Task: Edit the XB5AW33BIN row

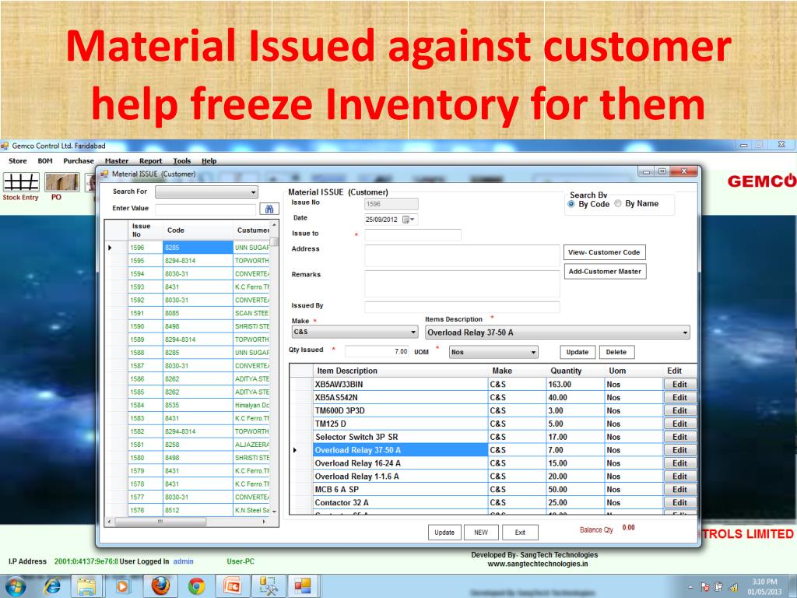Action: 679,385
